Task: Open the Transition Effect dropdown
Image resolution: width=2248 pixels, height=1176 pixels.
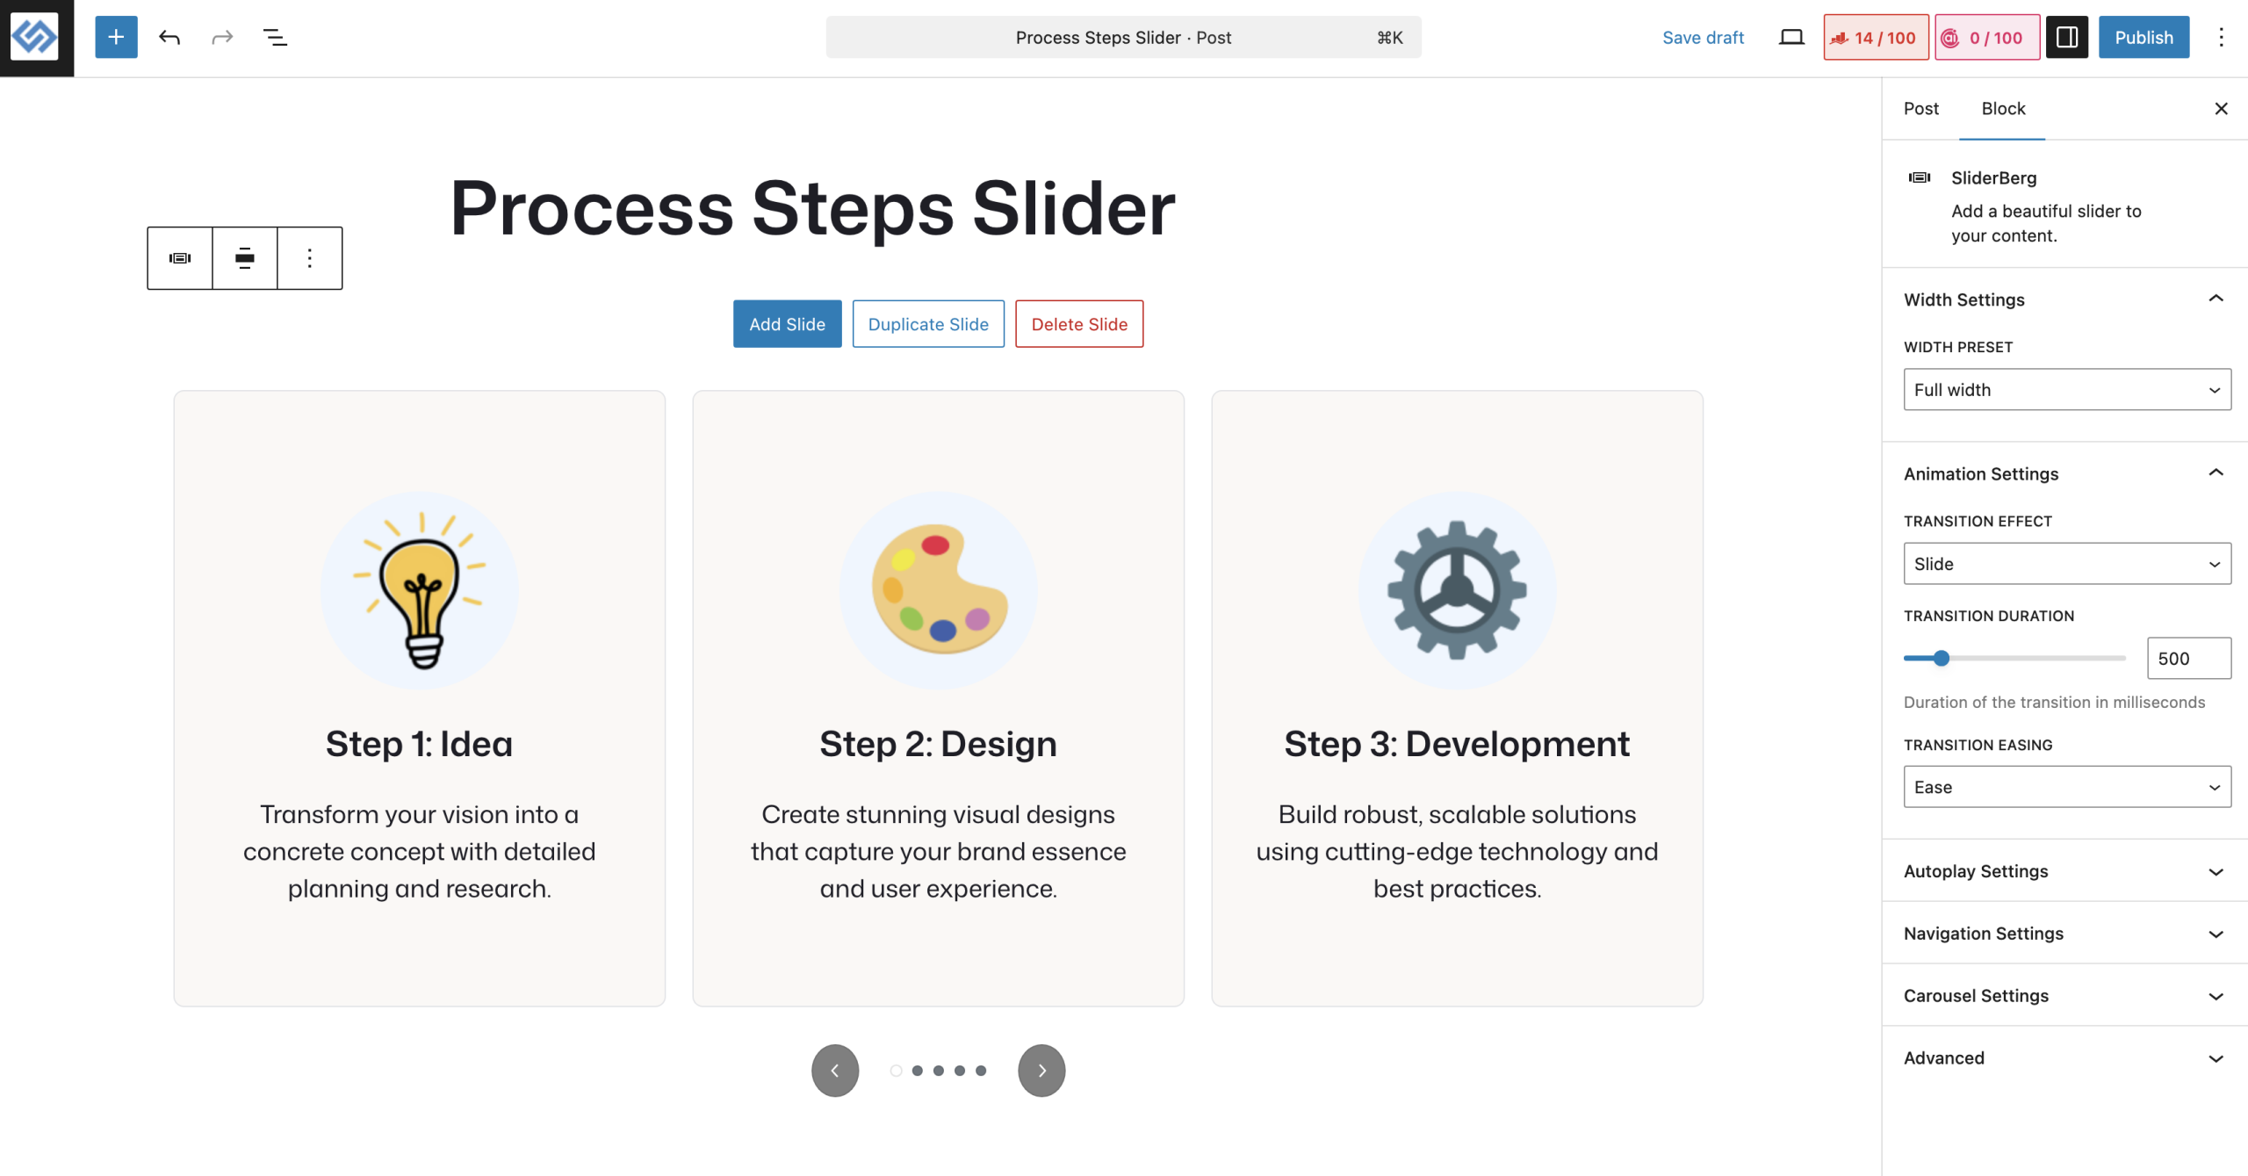Action: [2066, 563]
